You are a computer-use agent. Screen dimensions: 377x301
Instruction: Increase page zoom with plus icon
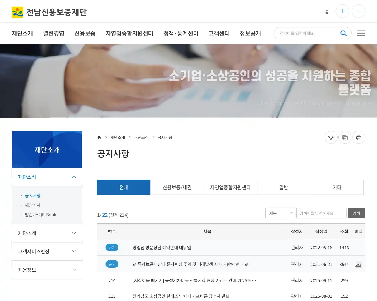coord(343,11)
